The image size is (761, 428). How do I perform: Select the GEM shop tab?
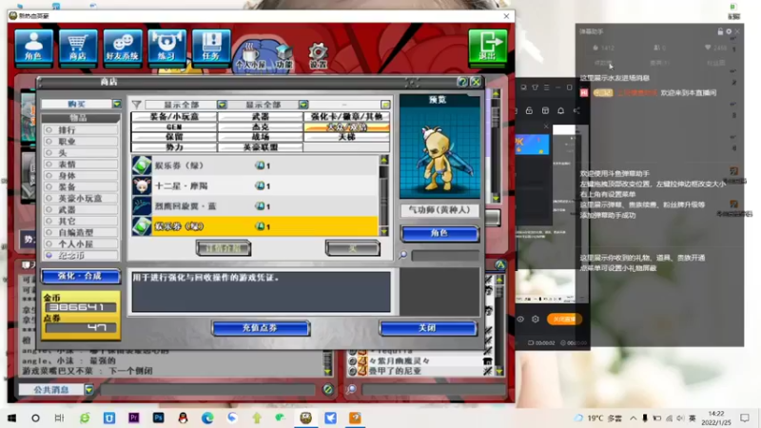click(174, 126)
